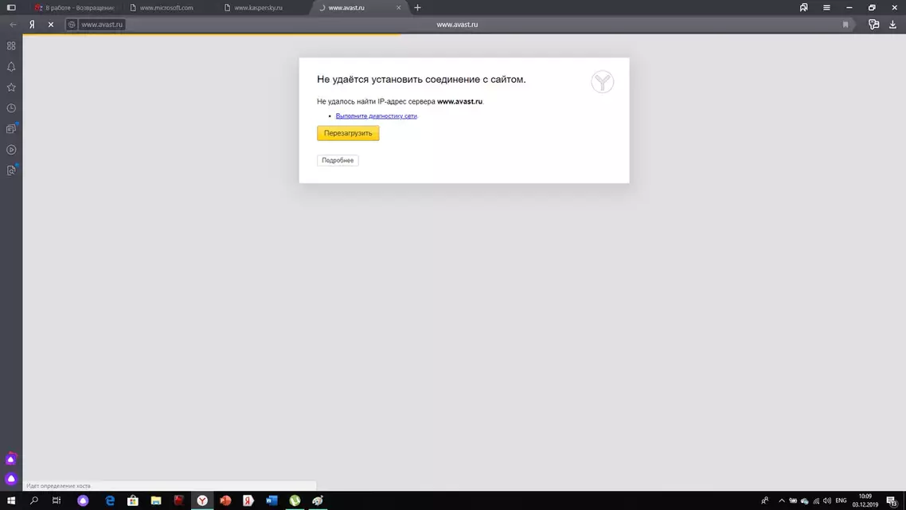Open File Explorer from taskbar
This screenshot has width=906, height=510.
(156, 500)
